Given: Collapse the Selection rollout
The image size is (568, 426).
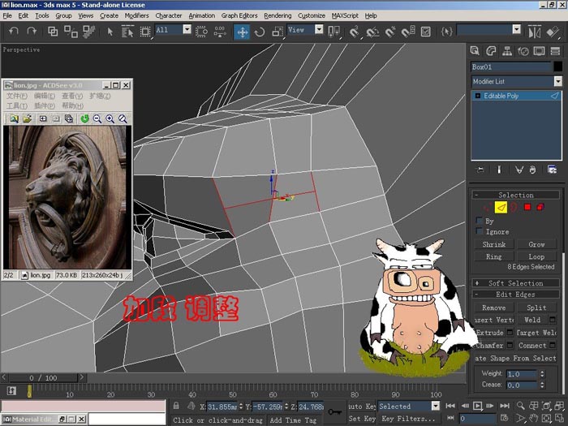Looking at the screenshot, I should pos(516,195).
